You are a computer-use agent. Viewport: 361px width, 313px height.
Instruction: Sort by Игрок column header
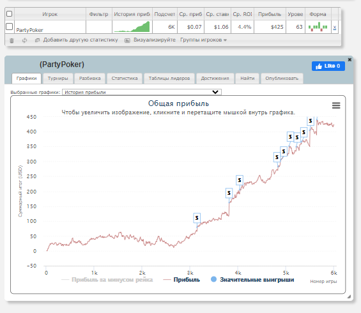point(50,14)
